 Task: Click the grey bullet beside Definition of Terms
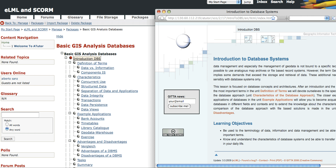(x=75, y=62)
